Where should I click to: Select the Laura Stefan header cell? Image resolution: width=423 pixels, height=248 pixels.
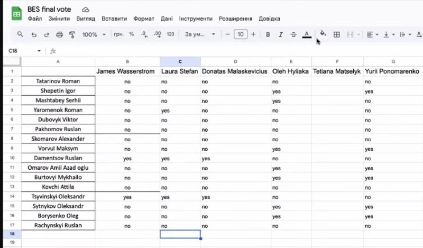coord(180,71)
